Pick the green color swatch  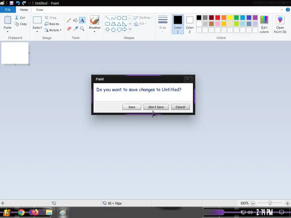236,18
